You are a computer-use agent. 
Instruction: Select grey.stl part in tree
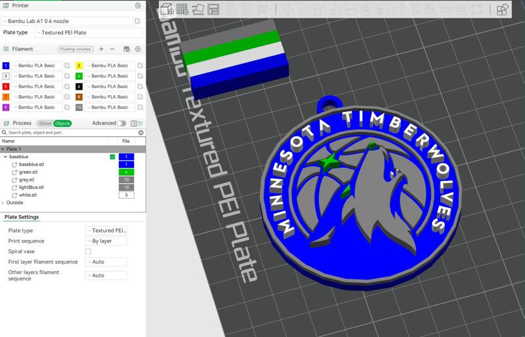point(26,180)
